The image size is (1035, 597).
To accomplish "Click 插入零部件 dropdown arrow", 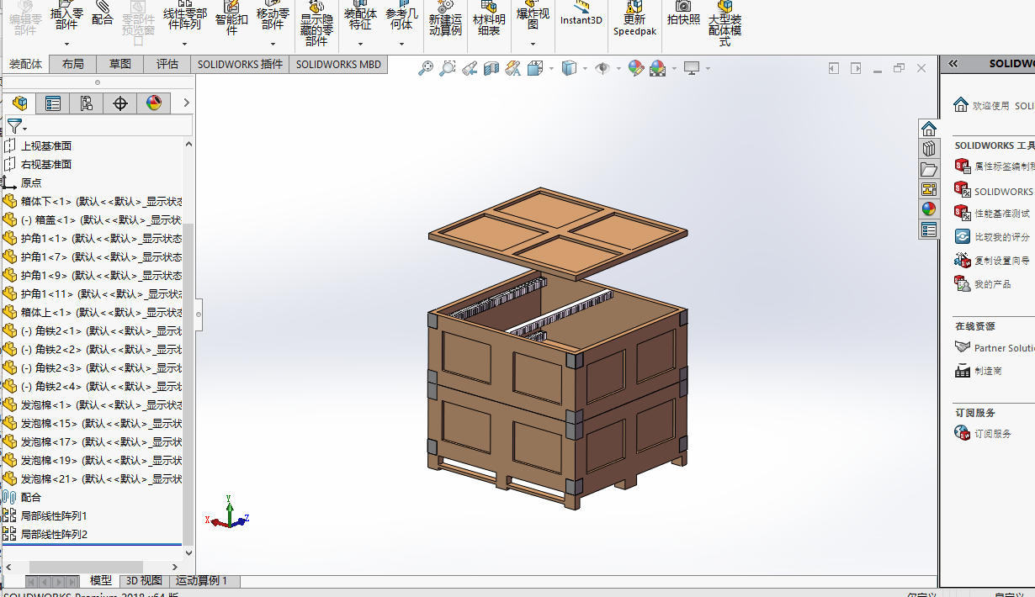I will 66,44.
